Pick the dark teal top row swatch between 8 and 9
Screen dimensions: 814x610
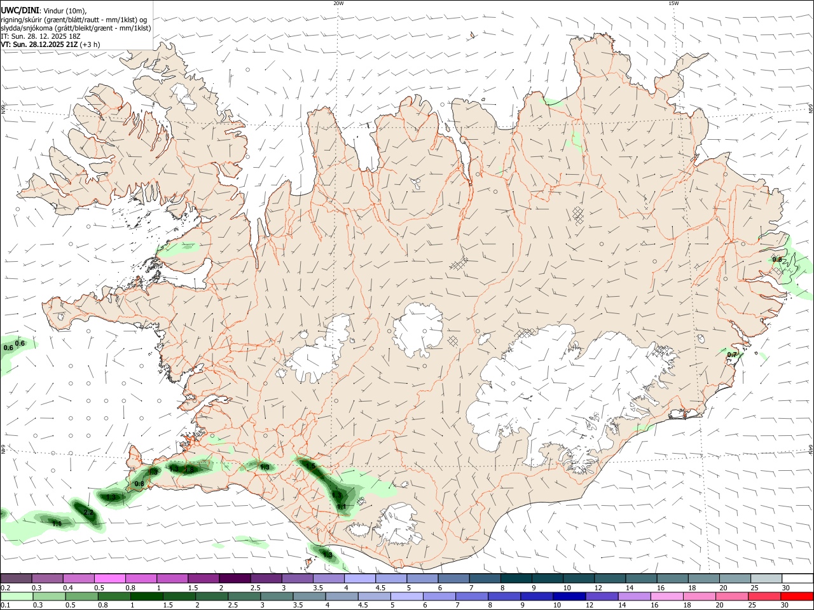pyautogui.click(x=516, y=578)
